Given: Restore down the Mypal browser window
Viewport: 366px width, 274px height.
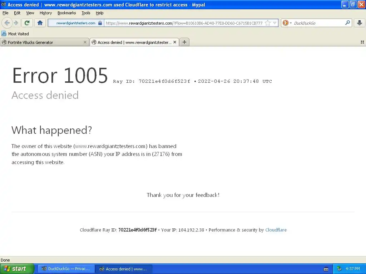Looking at the screenshot, I should point(353,4).
